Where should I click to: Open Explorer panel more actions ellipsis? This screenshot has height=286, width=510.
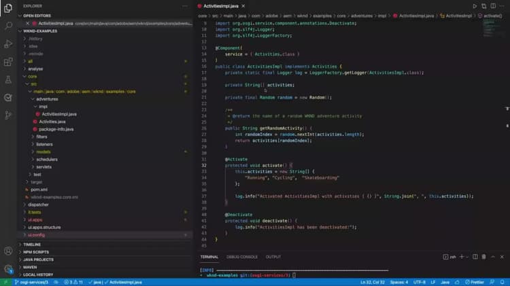[x=185, y=6]
